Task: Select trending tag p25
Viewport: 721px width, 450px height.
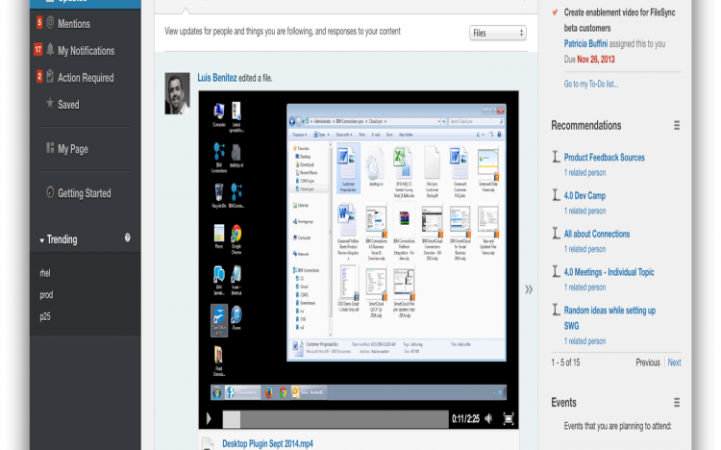Action: tap(45, 316)
